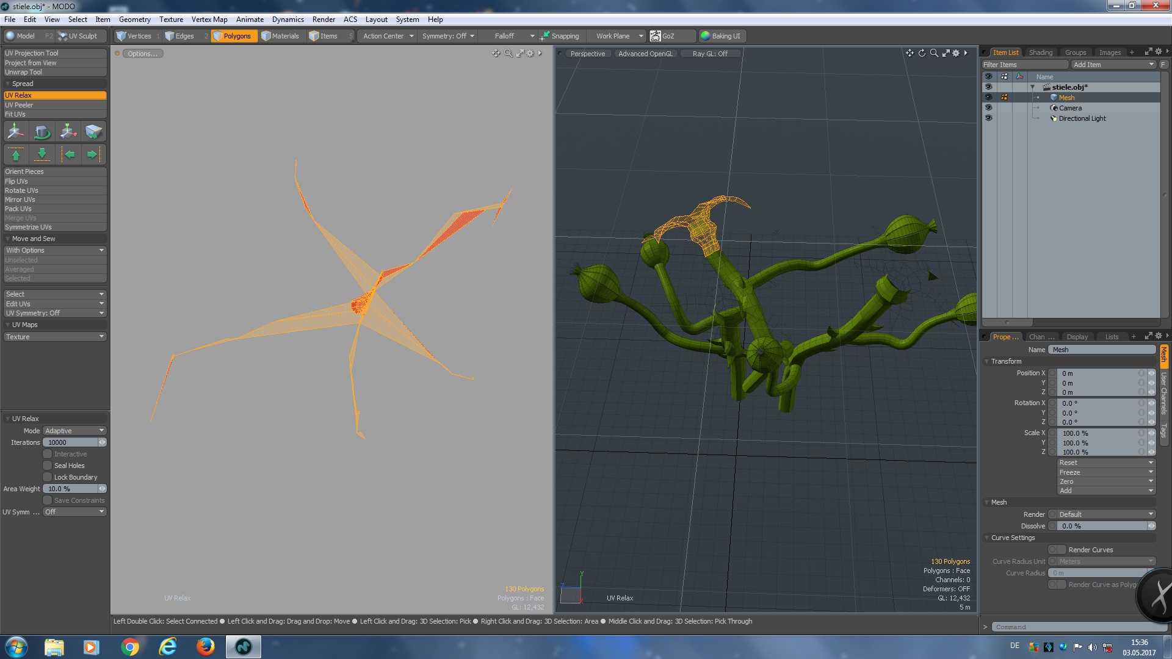Switch to the Shading tab

coord(1040,52)
